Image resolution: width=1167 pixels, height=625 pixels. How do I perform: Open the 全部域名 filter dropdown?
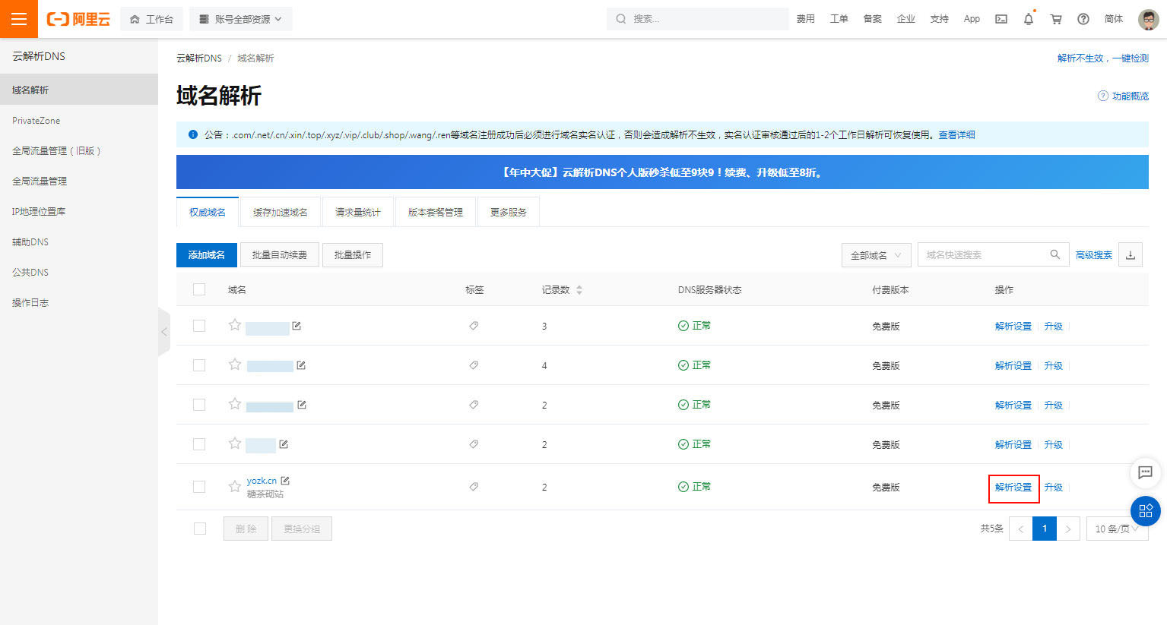(876, 254)
